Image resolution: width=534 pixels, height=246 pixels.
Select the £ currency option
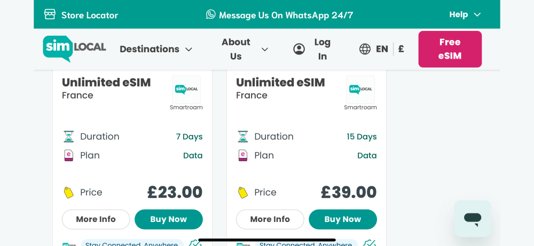[x=401, y=49]
